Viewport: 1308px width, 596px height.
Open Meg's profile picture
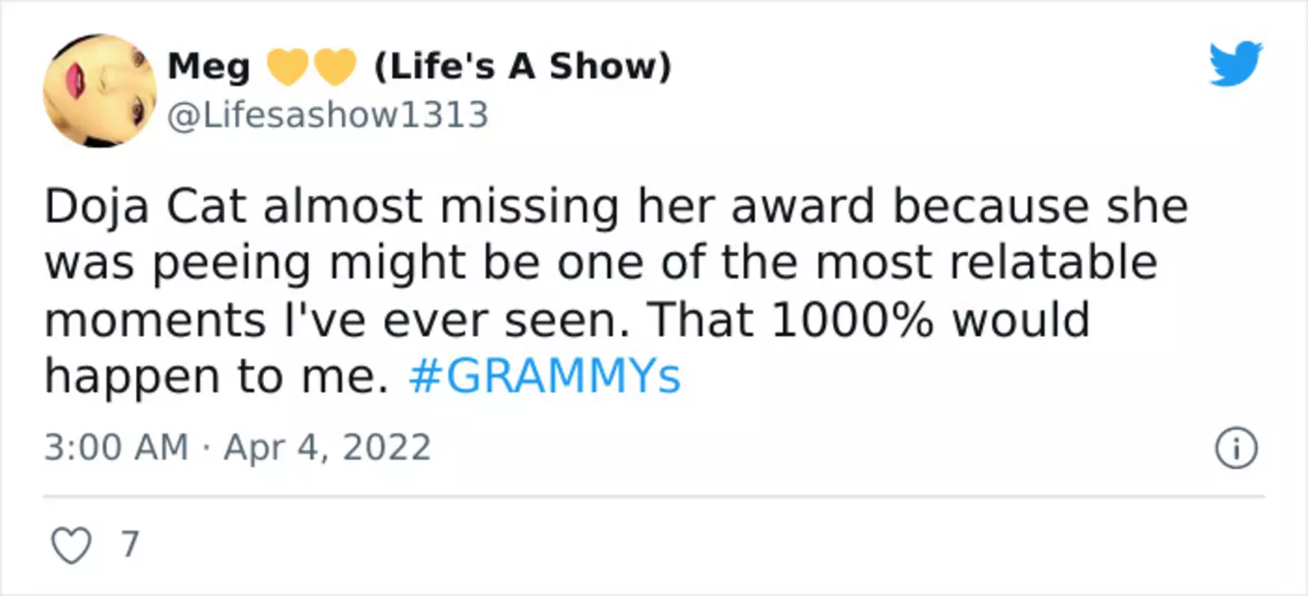click(99, 91)
